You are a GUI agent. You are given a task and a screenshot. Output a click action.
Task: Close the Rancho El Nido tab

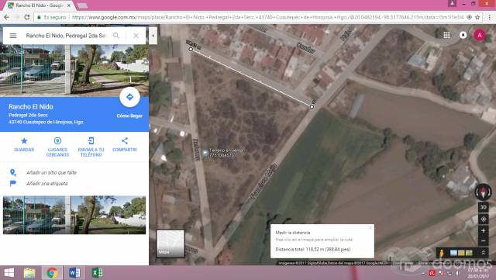pos(69,5)
